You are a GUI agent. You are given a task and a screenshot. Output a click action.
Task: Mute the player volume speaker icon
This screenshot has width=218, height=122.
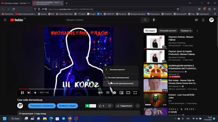(x=35, y=93)
